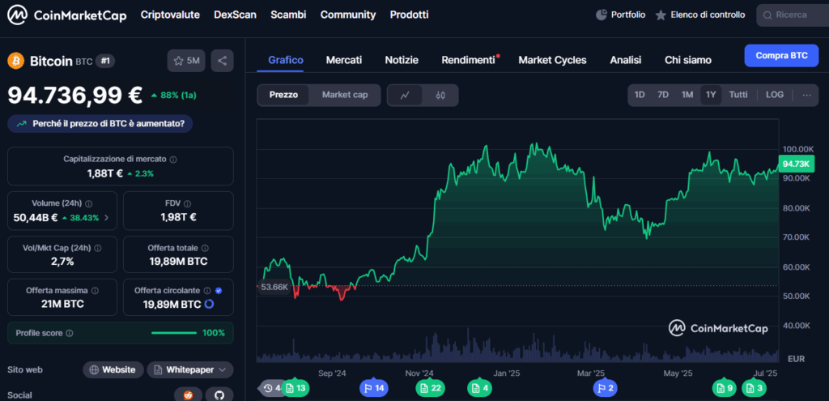Image resolution: width=829 pixels, height=401 pixels.
Task: Open the GitHub social icon
Action: tap(219, 395)
